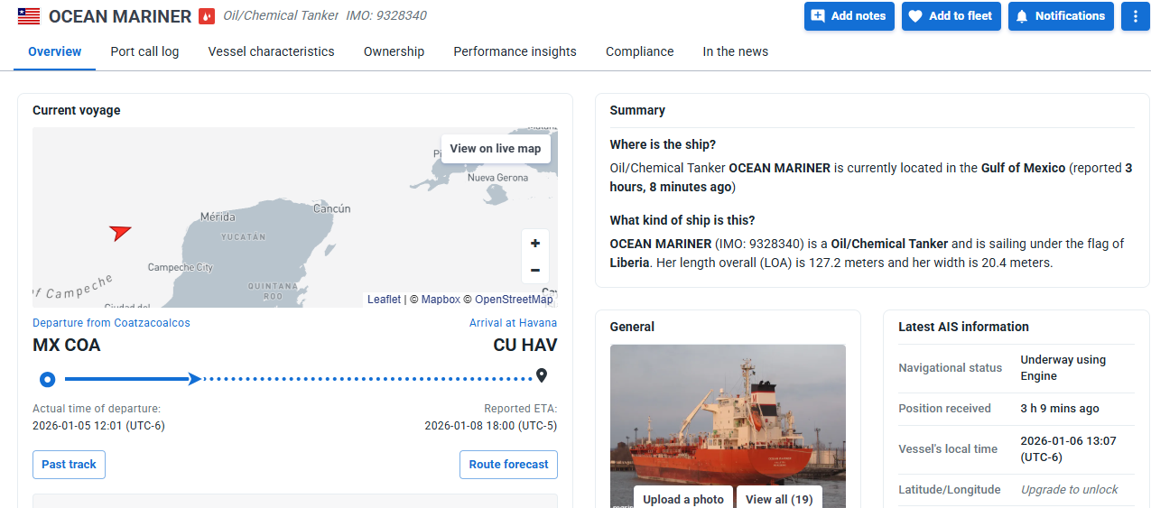Switch to the Compliance tab
This screenshot has width=1151, height=508.
tap(639, 51)
